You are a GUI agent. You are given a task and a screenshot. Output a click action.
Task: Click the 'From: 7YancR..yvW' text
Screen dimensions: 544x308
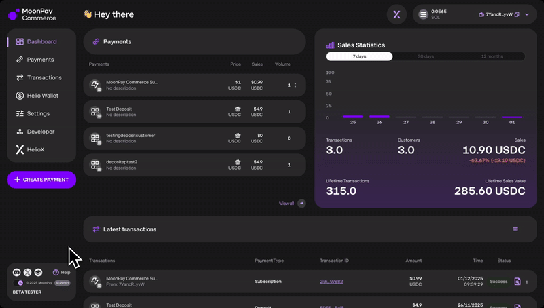[125, 284]
